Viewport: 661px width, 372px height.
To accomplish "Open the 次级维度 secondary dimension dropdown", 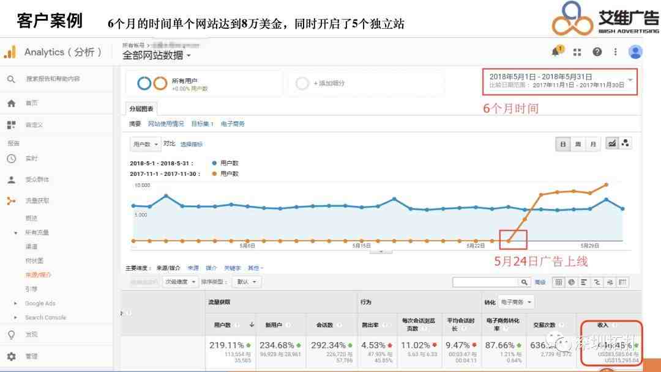I will 180,282.
